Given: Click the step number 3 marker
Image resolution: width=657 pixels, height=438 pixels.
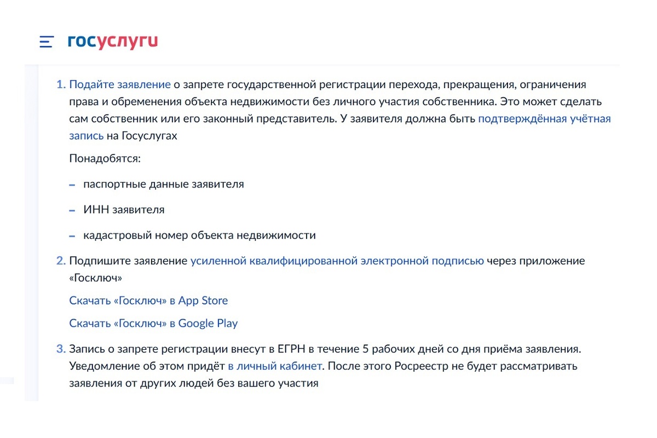Looking at the screenshot, I should [x=60, y=349].
